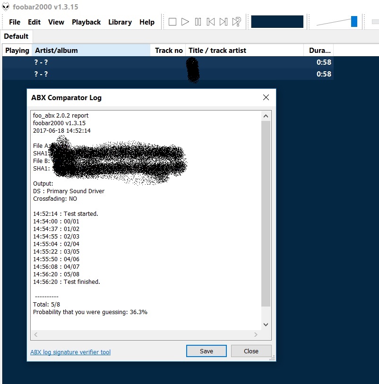This screenshot has height=384, width=379.
Task: Open the Edit menu
Action: point(34,22)
